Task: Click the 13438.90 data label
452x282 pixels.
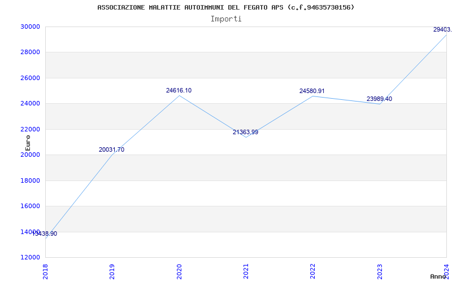Action: [x=45, y=234]
